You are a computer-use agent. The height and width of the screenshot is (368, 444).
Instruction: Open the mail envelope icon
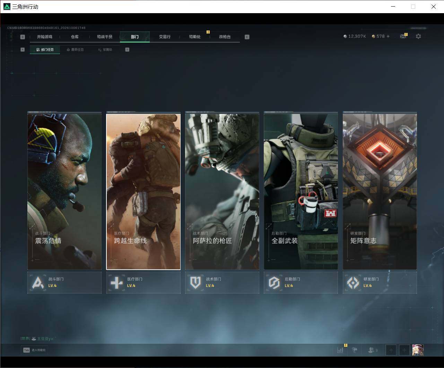[403, 36]
